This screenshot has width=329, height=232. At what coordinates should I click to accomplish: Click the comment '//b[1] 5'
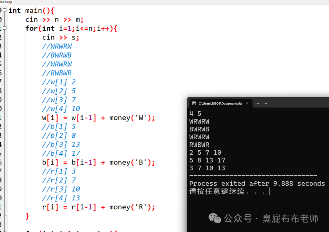point(59,127)
